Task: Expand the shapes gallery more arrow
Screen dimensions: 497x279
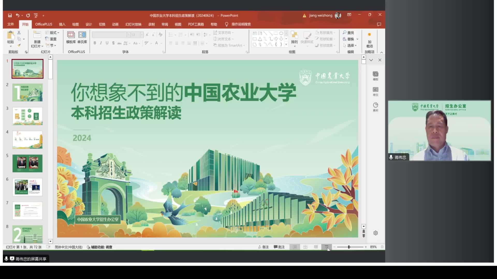Action: [286, 45]
